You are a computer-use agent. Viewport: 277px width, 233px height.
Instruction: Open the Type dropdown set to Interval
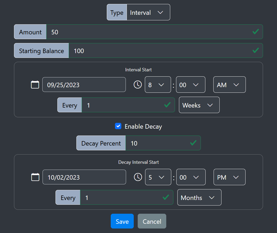pyautogui.click(x=148, y=12)
